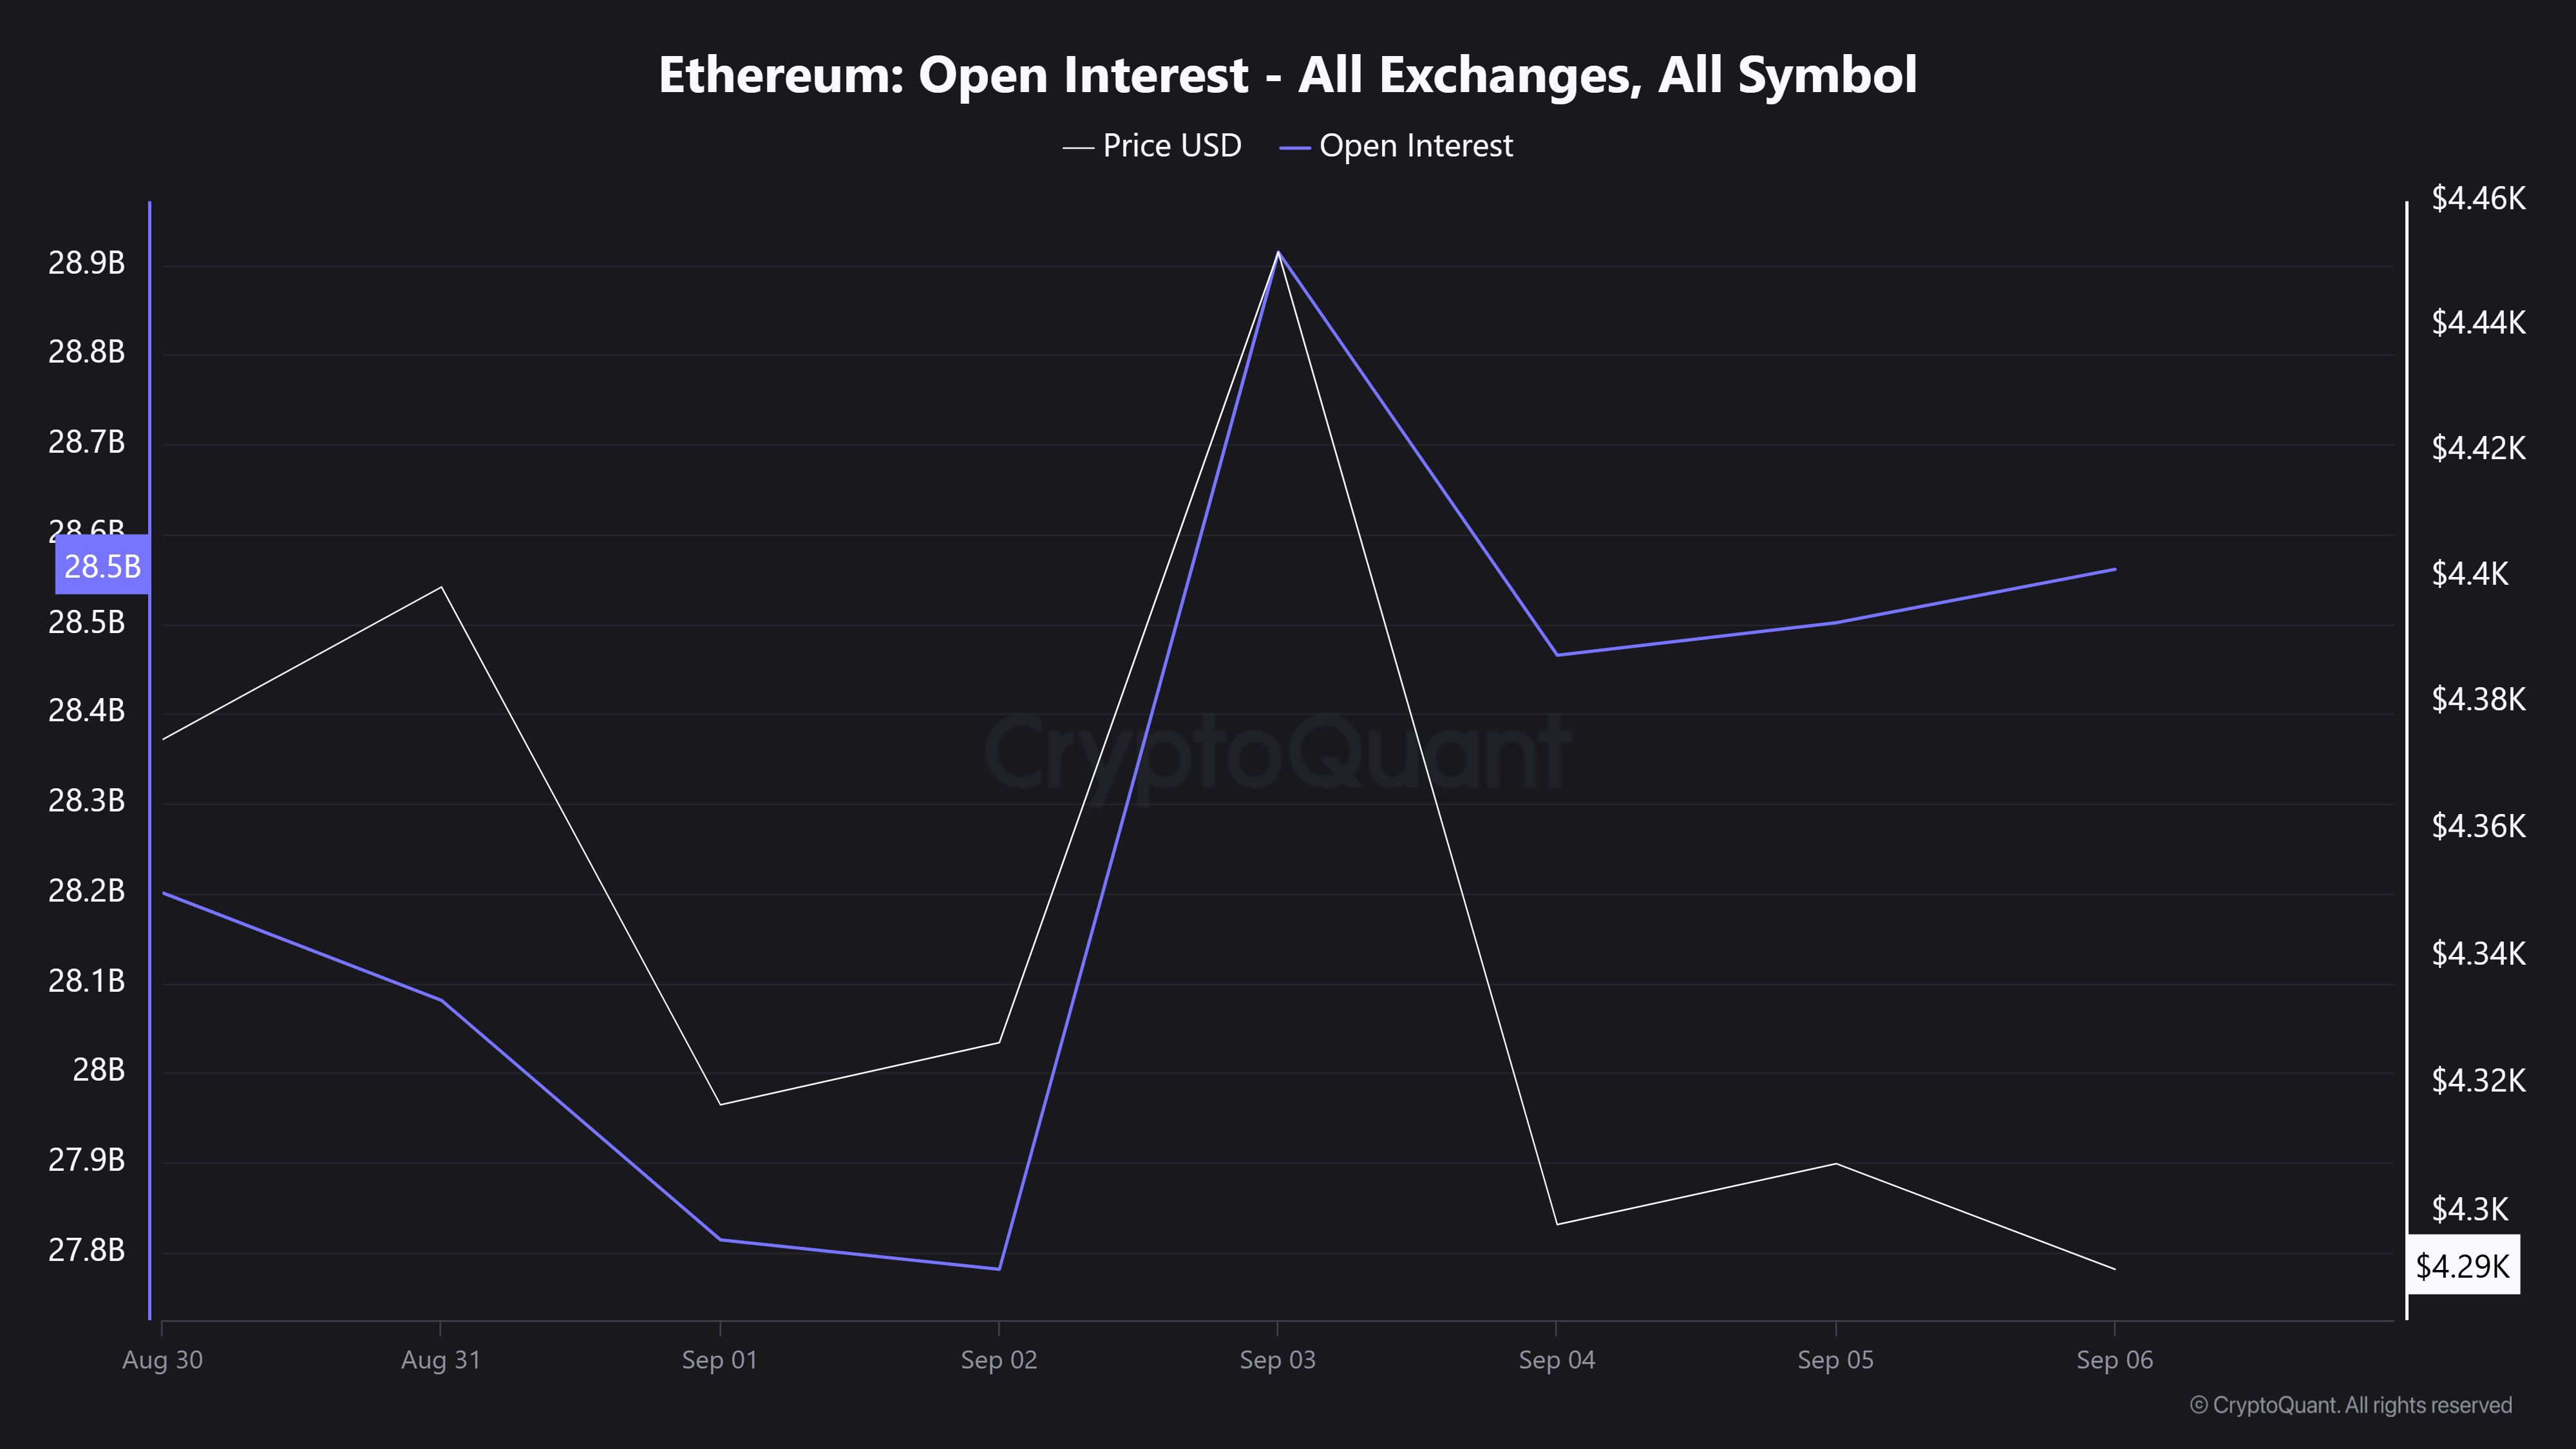Click the purple Open Interest legend line swatch
The height and width of the screenshot is (1449, 2576).
pos(1294,148)
